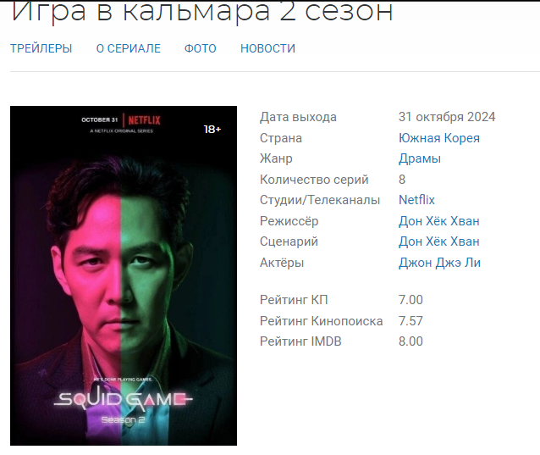Switch to the О СЕРИАЛЕ tab
This screenshot has height=455, width=540.
(129, 48)
